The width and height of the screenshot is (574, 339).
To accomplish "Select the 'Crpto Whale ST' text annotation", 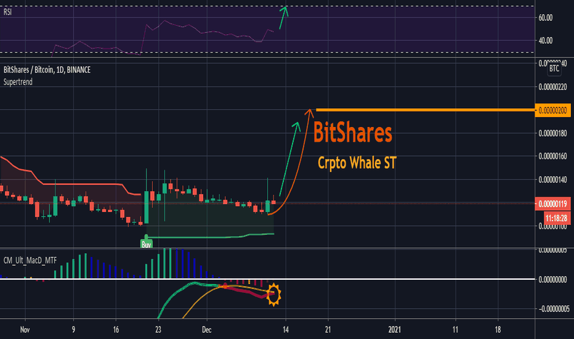I will [357, 163].
